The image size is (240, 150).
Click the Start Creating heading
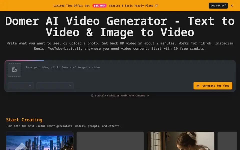pos(24,120)
